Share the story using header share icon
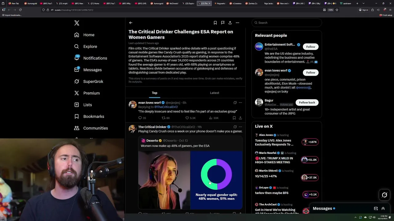The image size is (394, 221). [230, 23]
